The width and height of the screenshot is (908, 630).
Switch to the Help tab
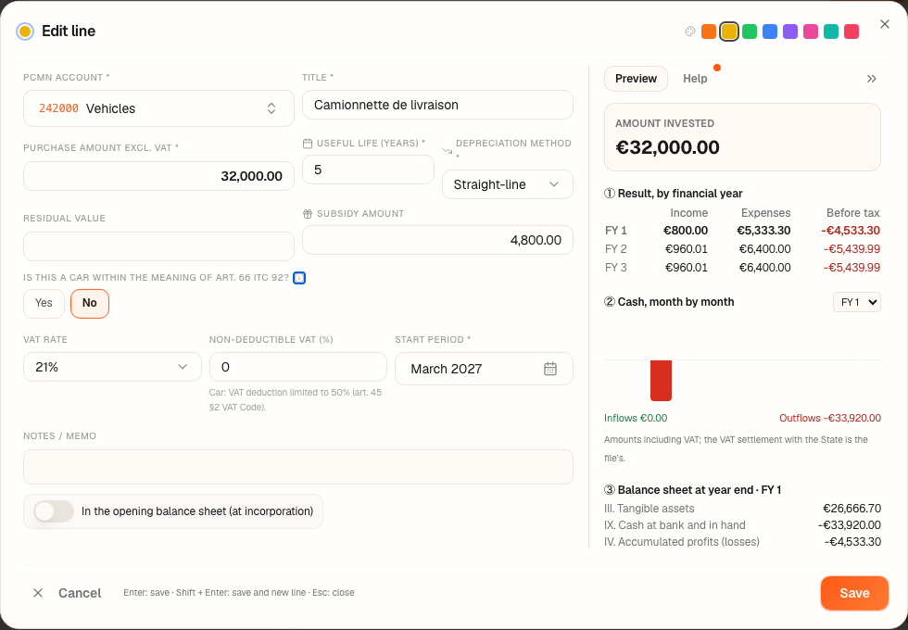[x=695, y=79]
